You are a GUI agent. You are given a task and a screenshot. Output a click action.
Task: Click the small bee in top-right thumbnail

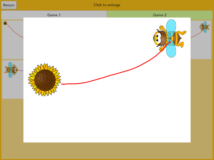204,27
